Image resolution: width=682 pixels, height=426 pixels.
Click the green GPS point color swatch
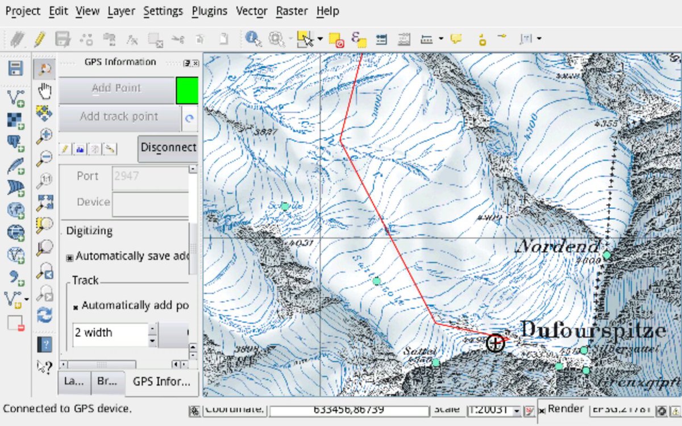[187, 90]
